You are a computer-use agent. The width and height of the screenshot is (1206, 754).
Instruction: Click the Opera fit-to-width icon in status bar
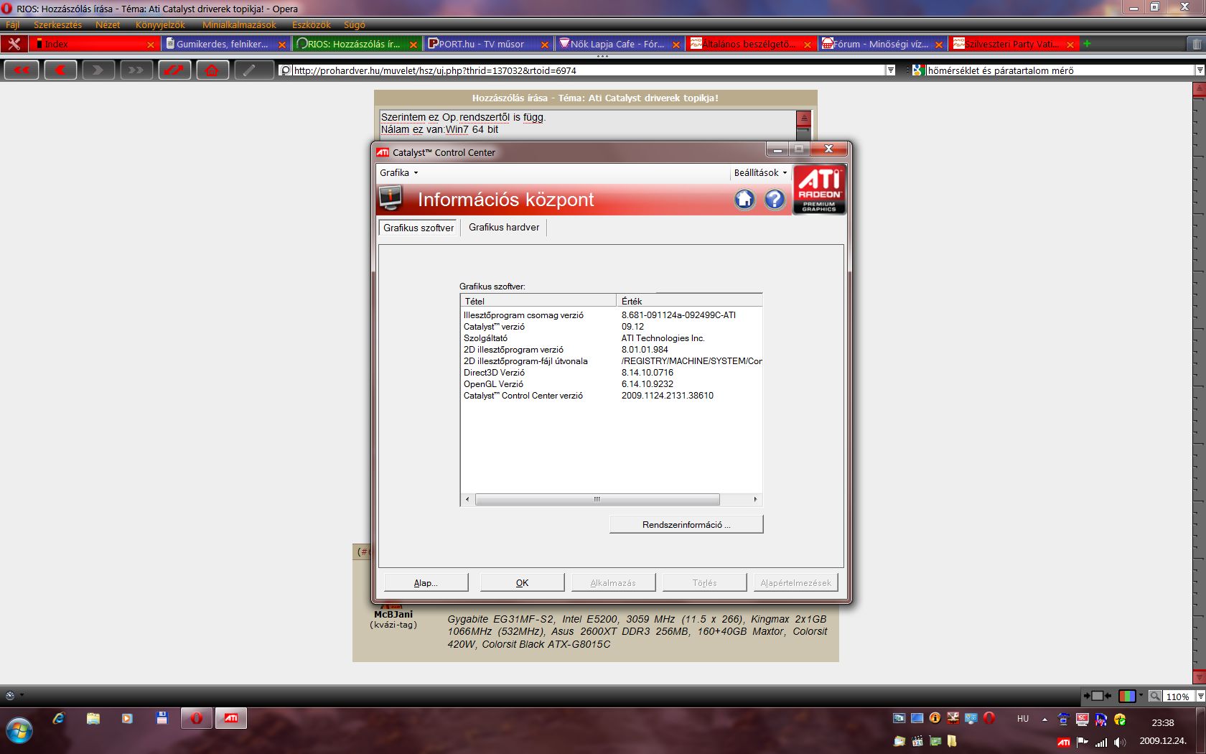[x=1097, y=696]
